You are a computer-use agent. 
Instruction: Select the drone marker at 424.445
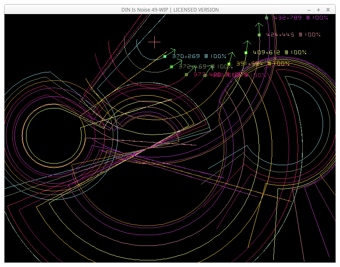click(259, 35)
